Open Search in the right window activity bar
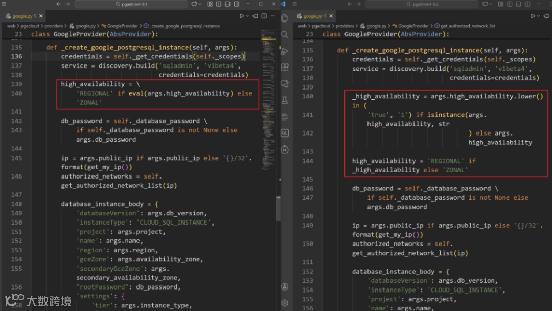Screen dimensions: 552x311 point(285,35)
